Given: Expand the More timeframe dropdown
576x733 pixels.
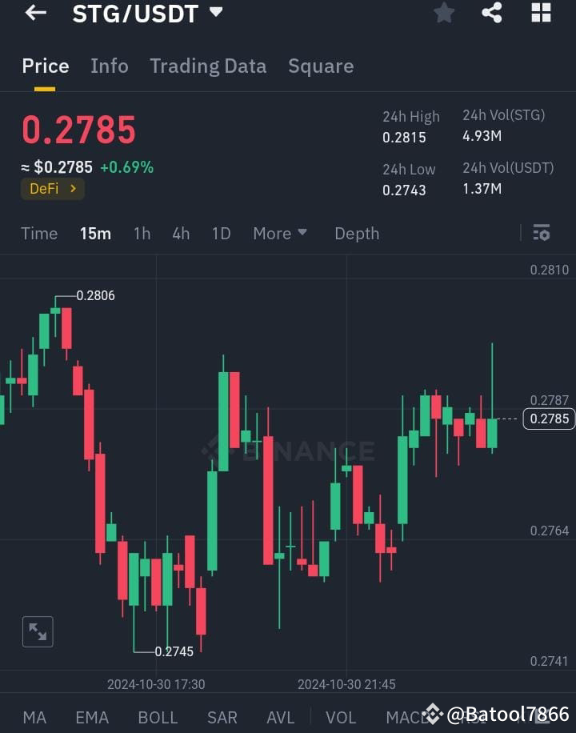Looking at the screenshot, I should click(x=279, y=233).
